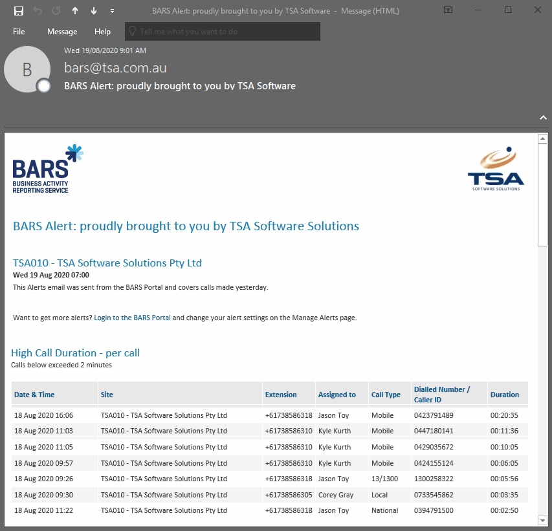Click sender address bars@tsa.com.au

pos(115,67)
